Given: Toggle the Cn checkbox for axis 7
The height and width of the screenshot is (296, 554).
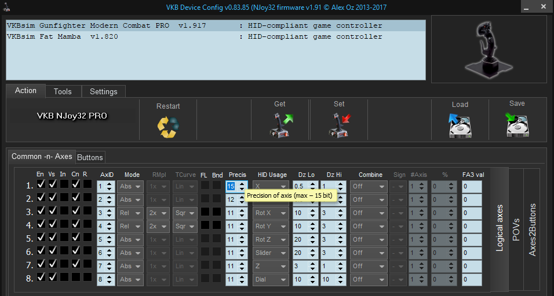Looking at the screenshot, I should 75,264.
